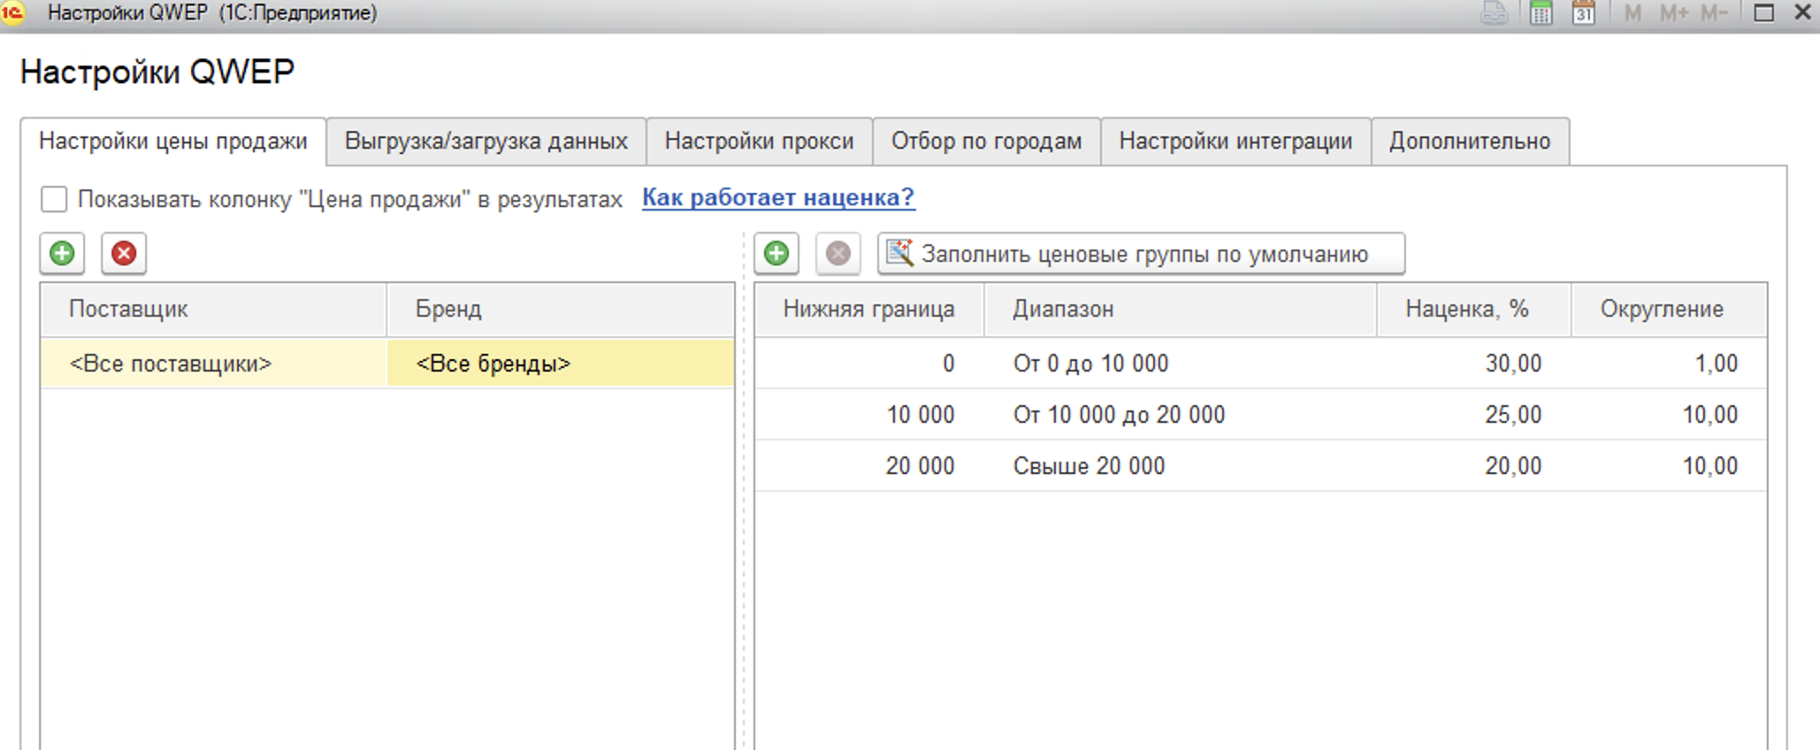Click the "Нижняя граница" column header
Viewport: 1820px width, 750px height.
(869, 309)
